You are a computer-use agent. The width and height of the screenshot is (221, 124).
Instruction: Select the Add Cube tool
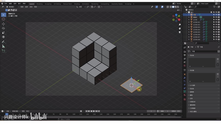(x=4, y=51)
